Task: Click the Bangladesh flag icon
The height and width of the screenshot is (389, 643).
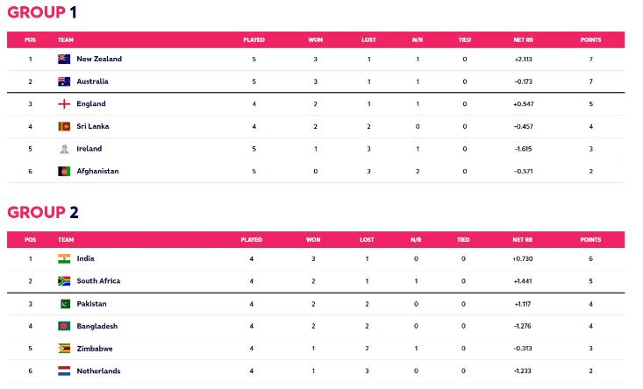Action: (64, 326)
